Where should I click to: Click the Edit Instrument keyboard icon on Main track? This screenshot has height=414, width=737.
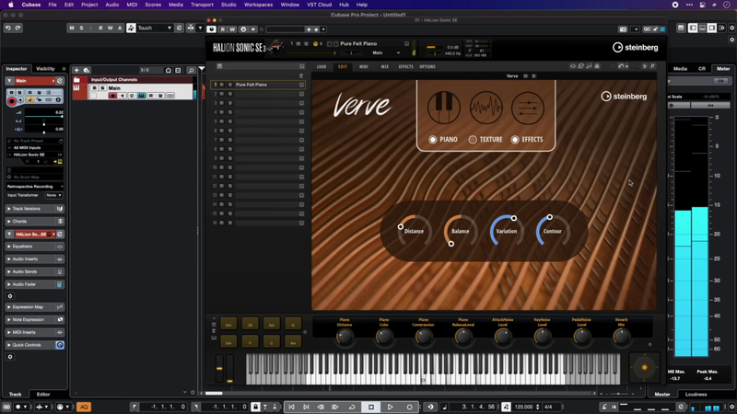[x=141, y=96]
